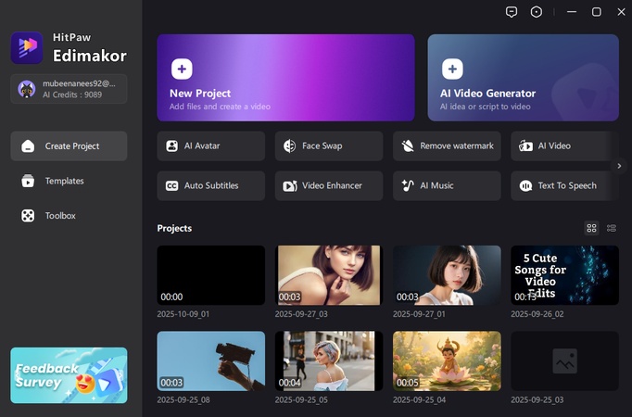Select Create Project in sidebar
Image resolution: width=632 pixels, height=417 pixels.
click(70, 146)
